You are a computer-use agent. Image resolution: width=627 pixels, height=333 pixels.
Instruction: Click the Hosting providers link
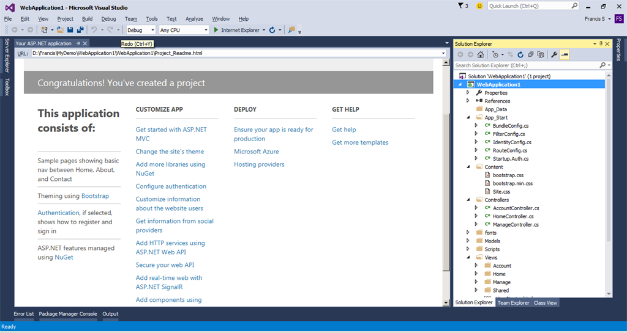(259, 164)
